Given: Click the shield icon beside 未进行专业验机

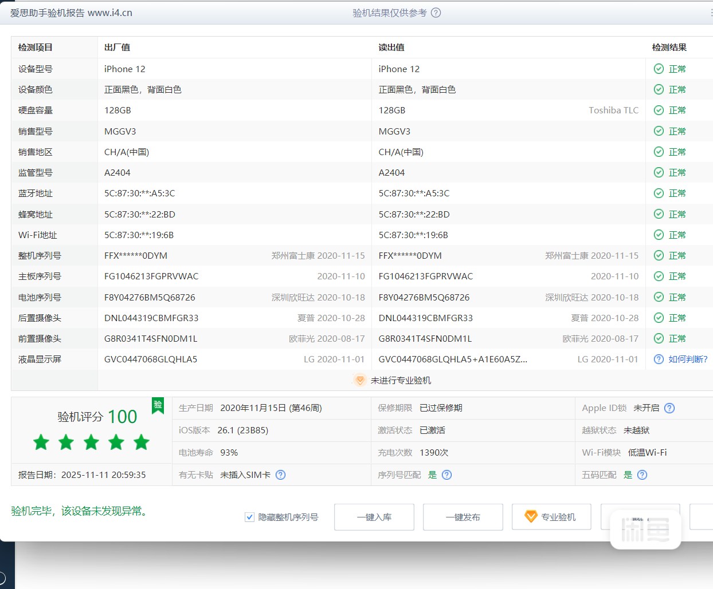Looking at the screenshot, I should tap(360, 380).
